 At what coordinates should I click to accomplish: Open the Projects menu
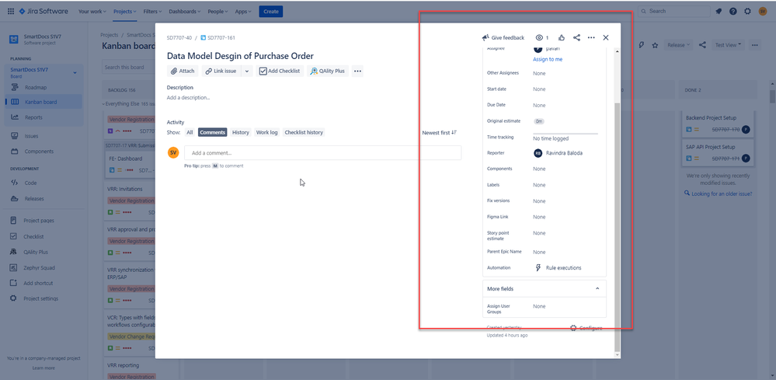coord(125,12)
